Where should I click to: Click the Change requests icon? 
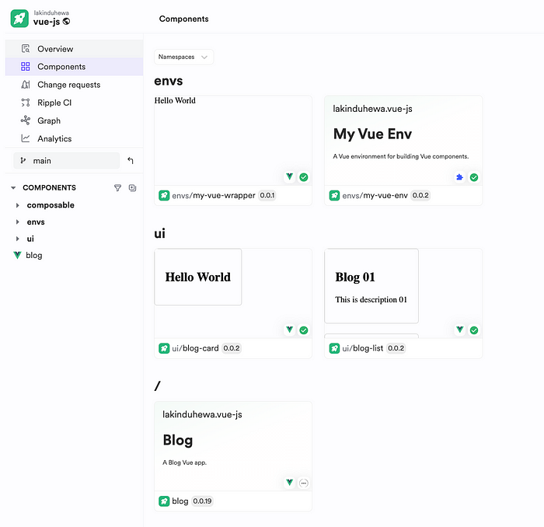[x=26, y=85]
